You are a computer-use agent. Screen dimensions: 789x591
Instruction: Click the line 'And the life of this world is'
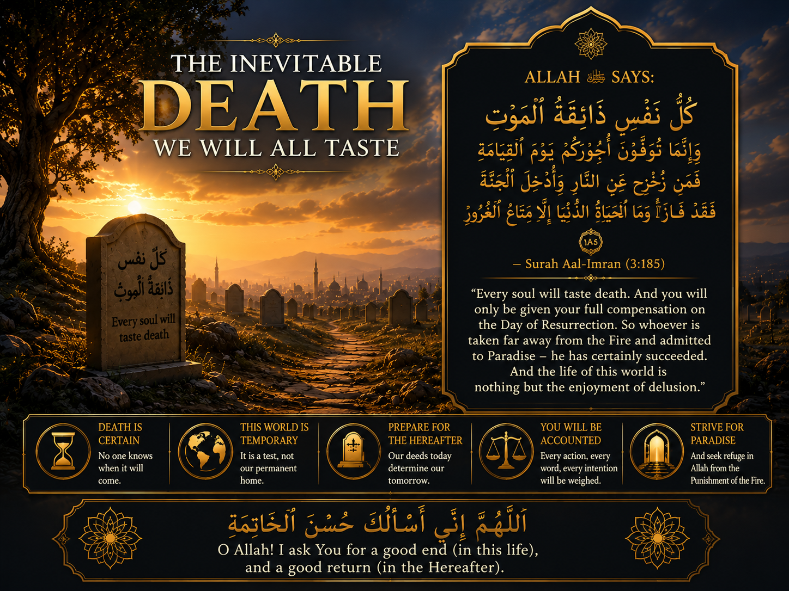click(588, 372)
